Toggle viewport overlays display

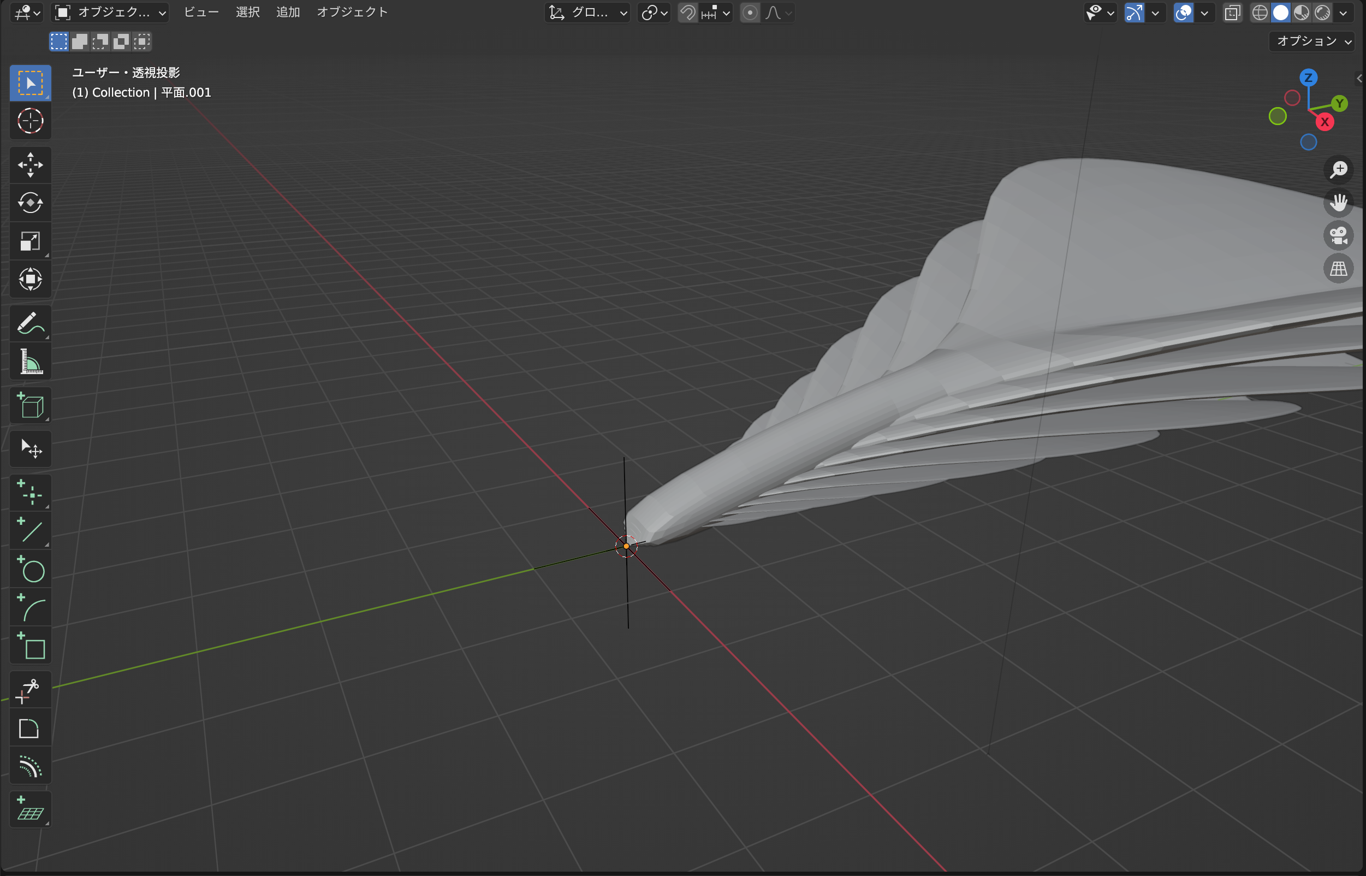click(x=1184, y=13)
